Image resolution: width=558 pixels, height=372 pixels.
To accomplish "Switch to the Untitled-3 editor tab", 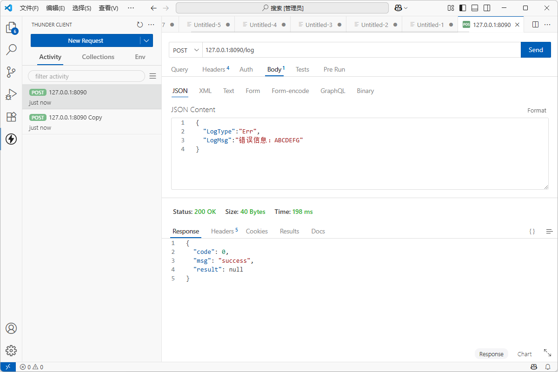I will (319, 25).
